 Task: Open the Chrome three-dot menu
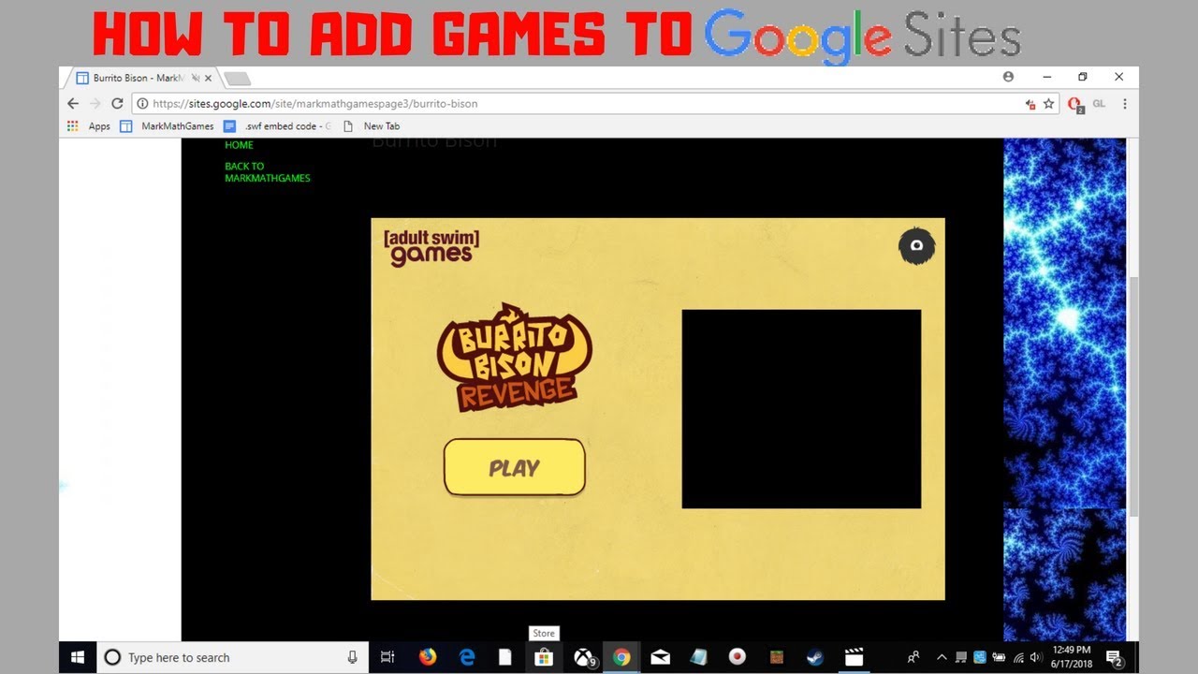[x=1125, y=104]
